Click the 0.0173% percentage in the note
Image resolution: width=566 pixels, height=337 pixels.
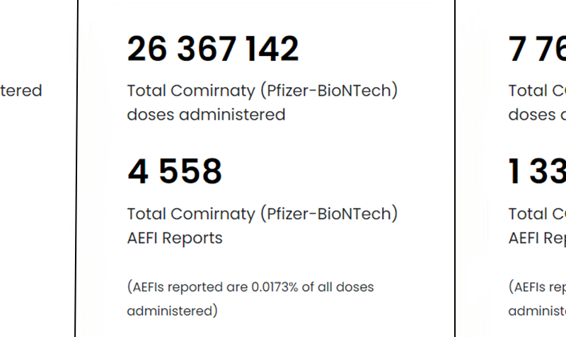coord(275,287)
